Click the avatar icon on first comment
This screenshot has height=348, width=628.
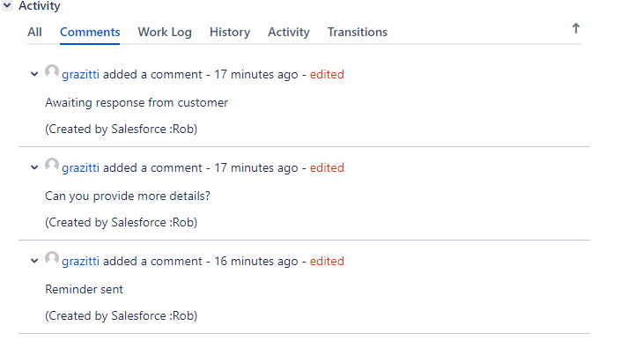pyautogui.click(x=52, y=72)
